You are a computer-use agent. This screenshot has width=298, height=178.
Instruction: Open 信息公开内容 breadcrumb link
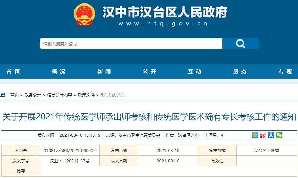60,95
